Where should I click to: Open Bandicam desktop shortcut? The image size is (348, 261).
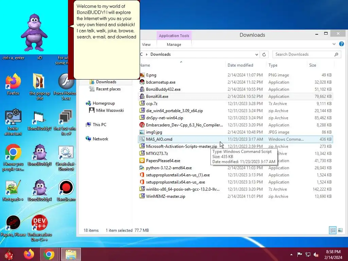point(66,190)
